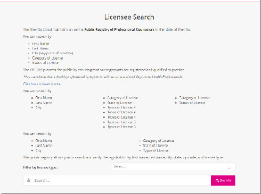
Task: Click the 'City (any place of practice)' item
Action: (52, 53)
